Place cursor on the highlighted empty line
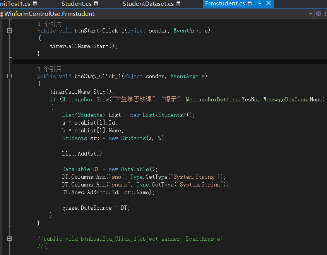The image size is (327, 255). 169,62
